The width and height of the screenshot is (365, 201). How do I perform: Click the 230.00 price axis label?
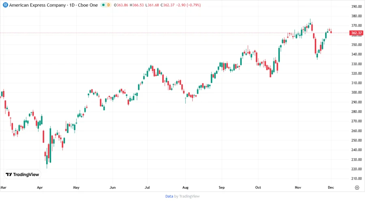pos(356,159)
